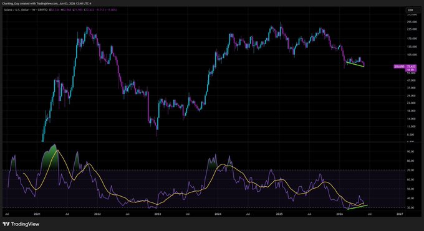Click the 2024 label on the time axis

pyautogui.click(x=218, y=214)
